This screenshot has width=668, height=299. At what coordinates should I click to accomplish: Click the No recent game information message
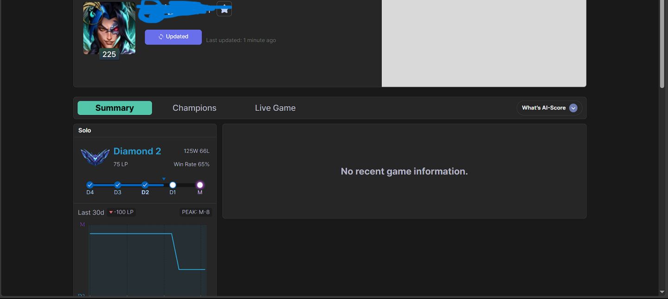pos(405,172)
